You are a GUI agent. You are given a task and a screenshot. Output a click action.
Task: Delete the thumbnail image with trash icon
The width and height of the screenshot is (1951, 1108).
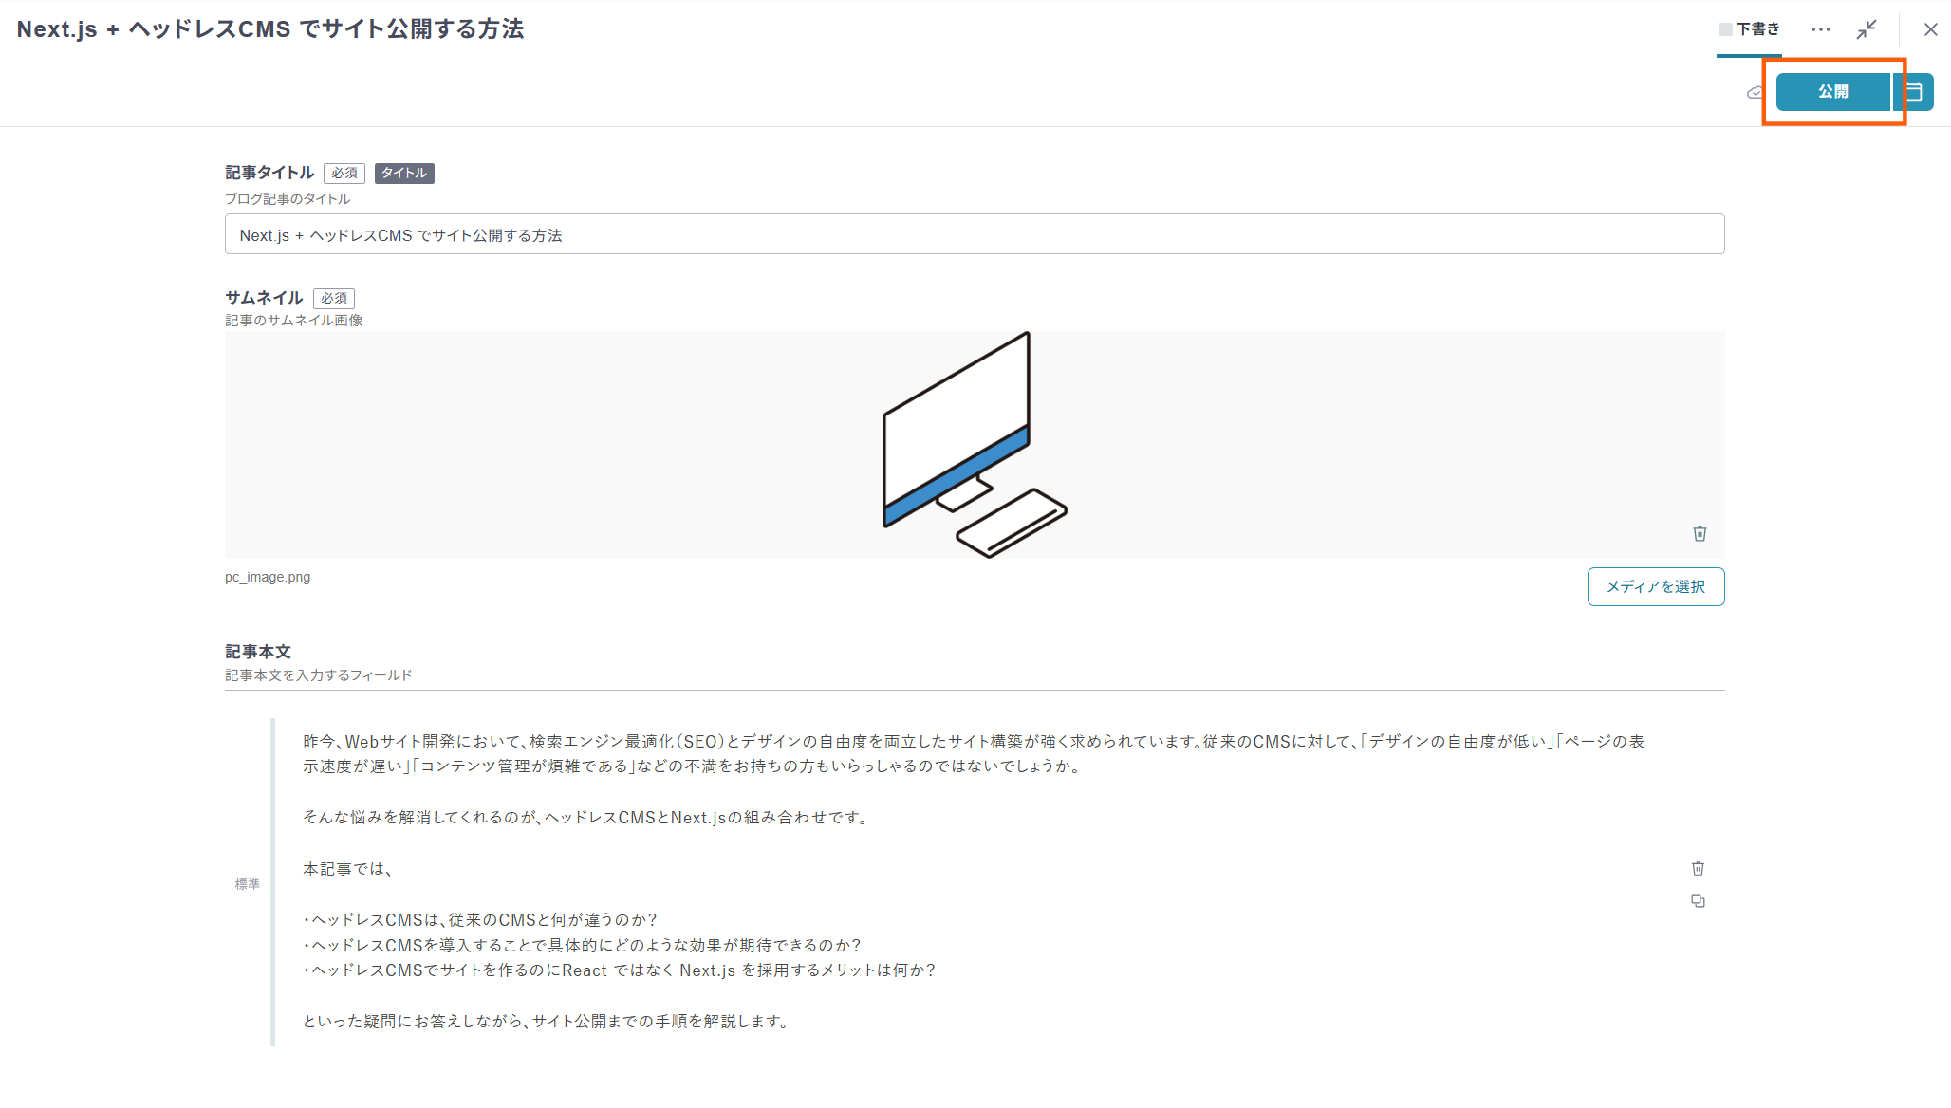(x=1700, y=533)
